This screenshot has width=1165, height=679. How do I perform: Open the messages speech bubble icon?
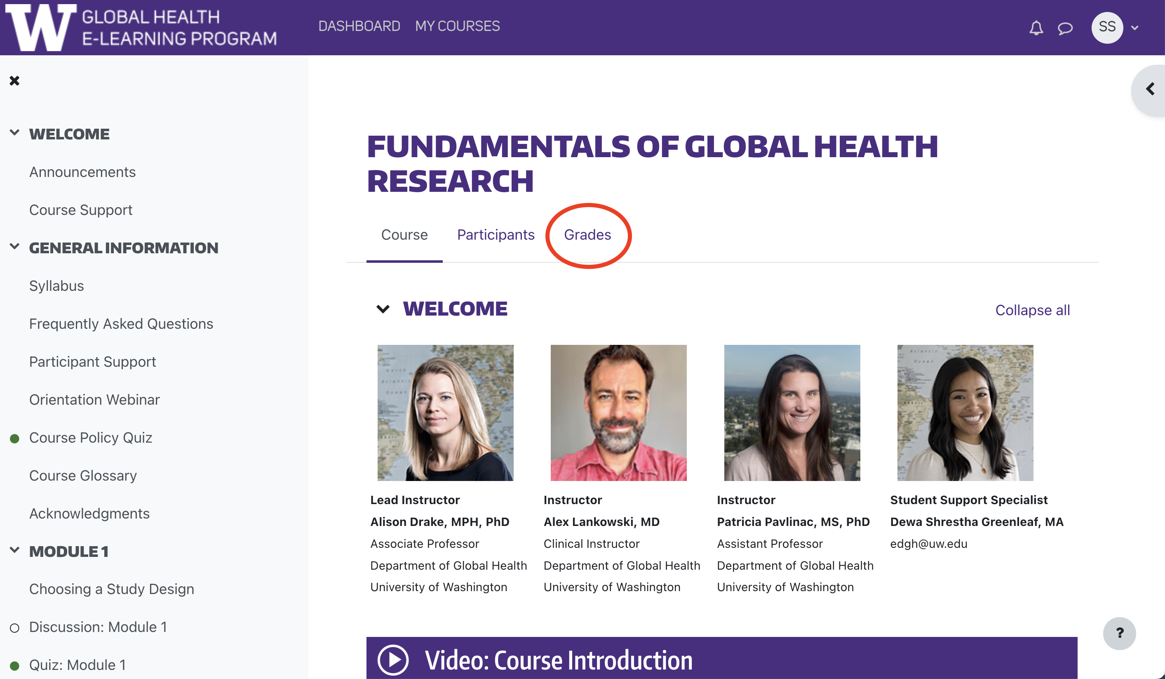point(1065,28)
